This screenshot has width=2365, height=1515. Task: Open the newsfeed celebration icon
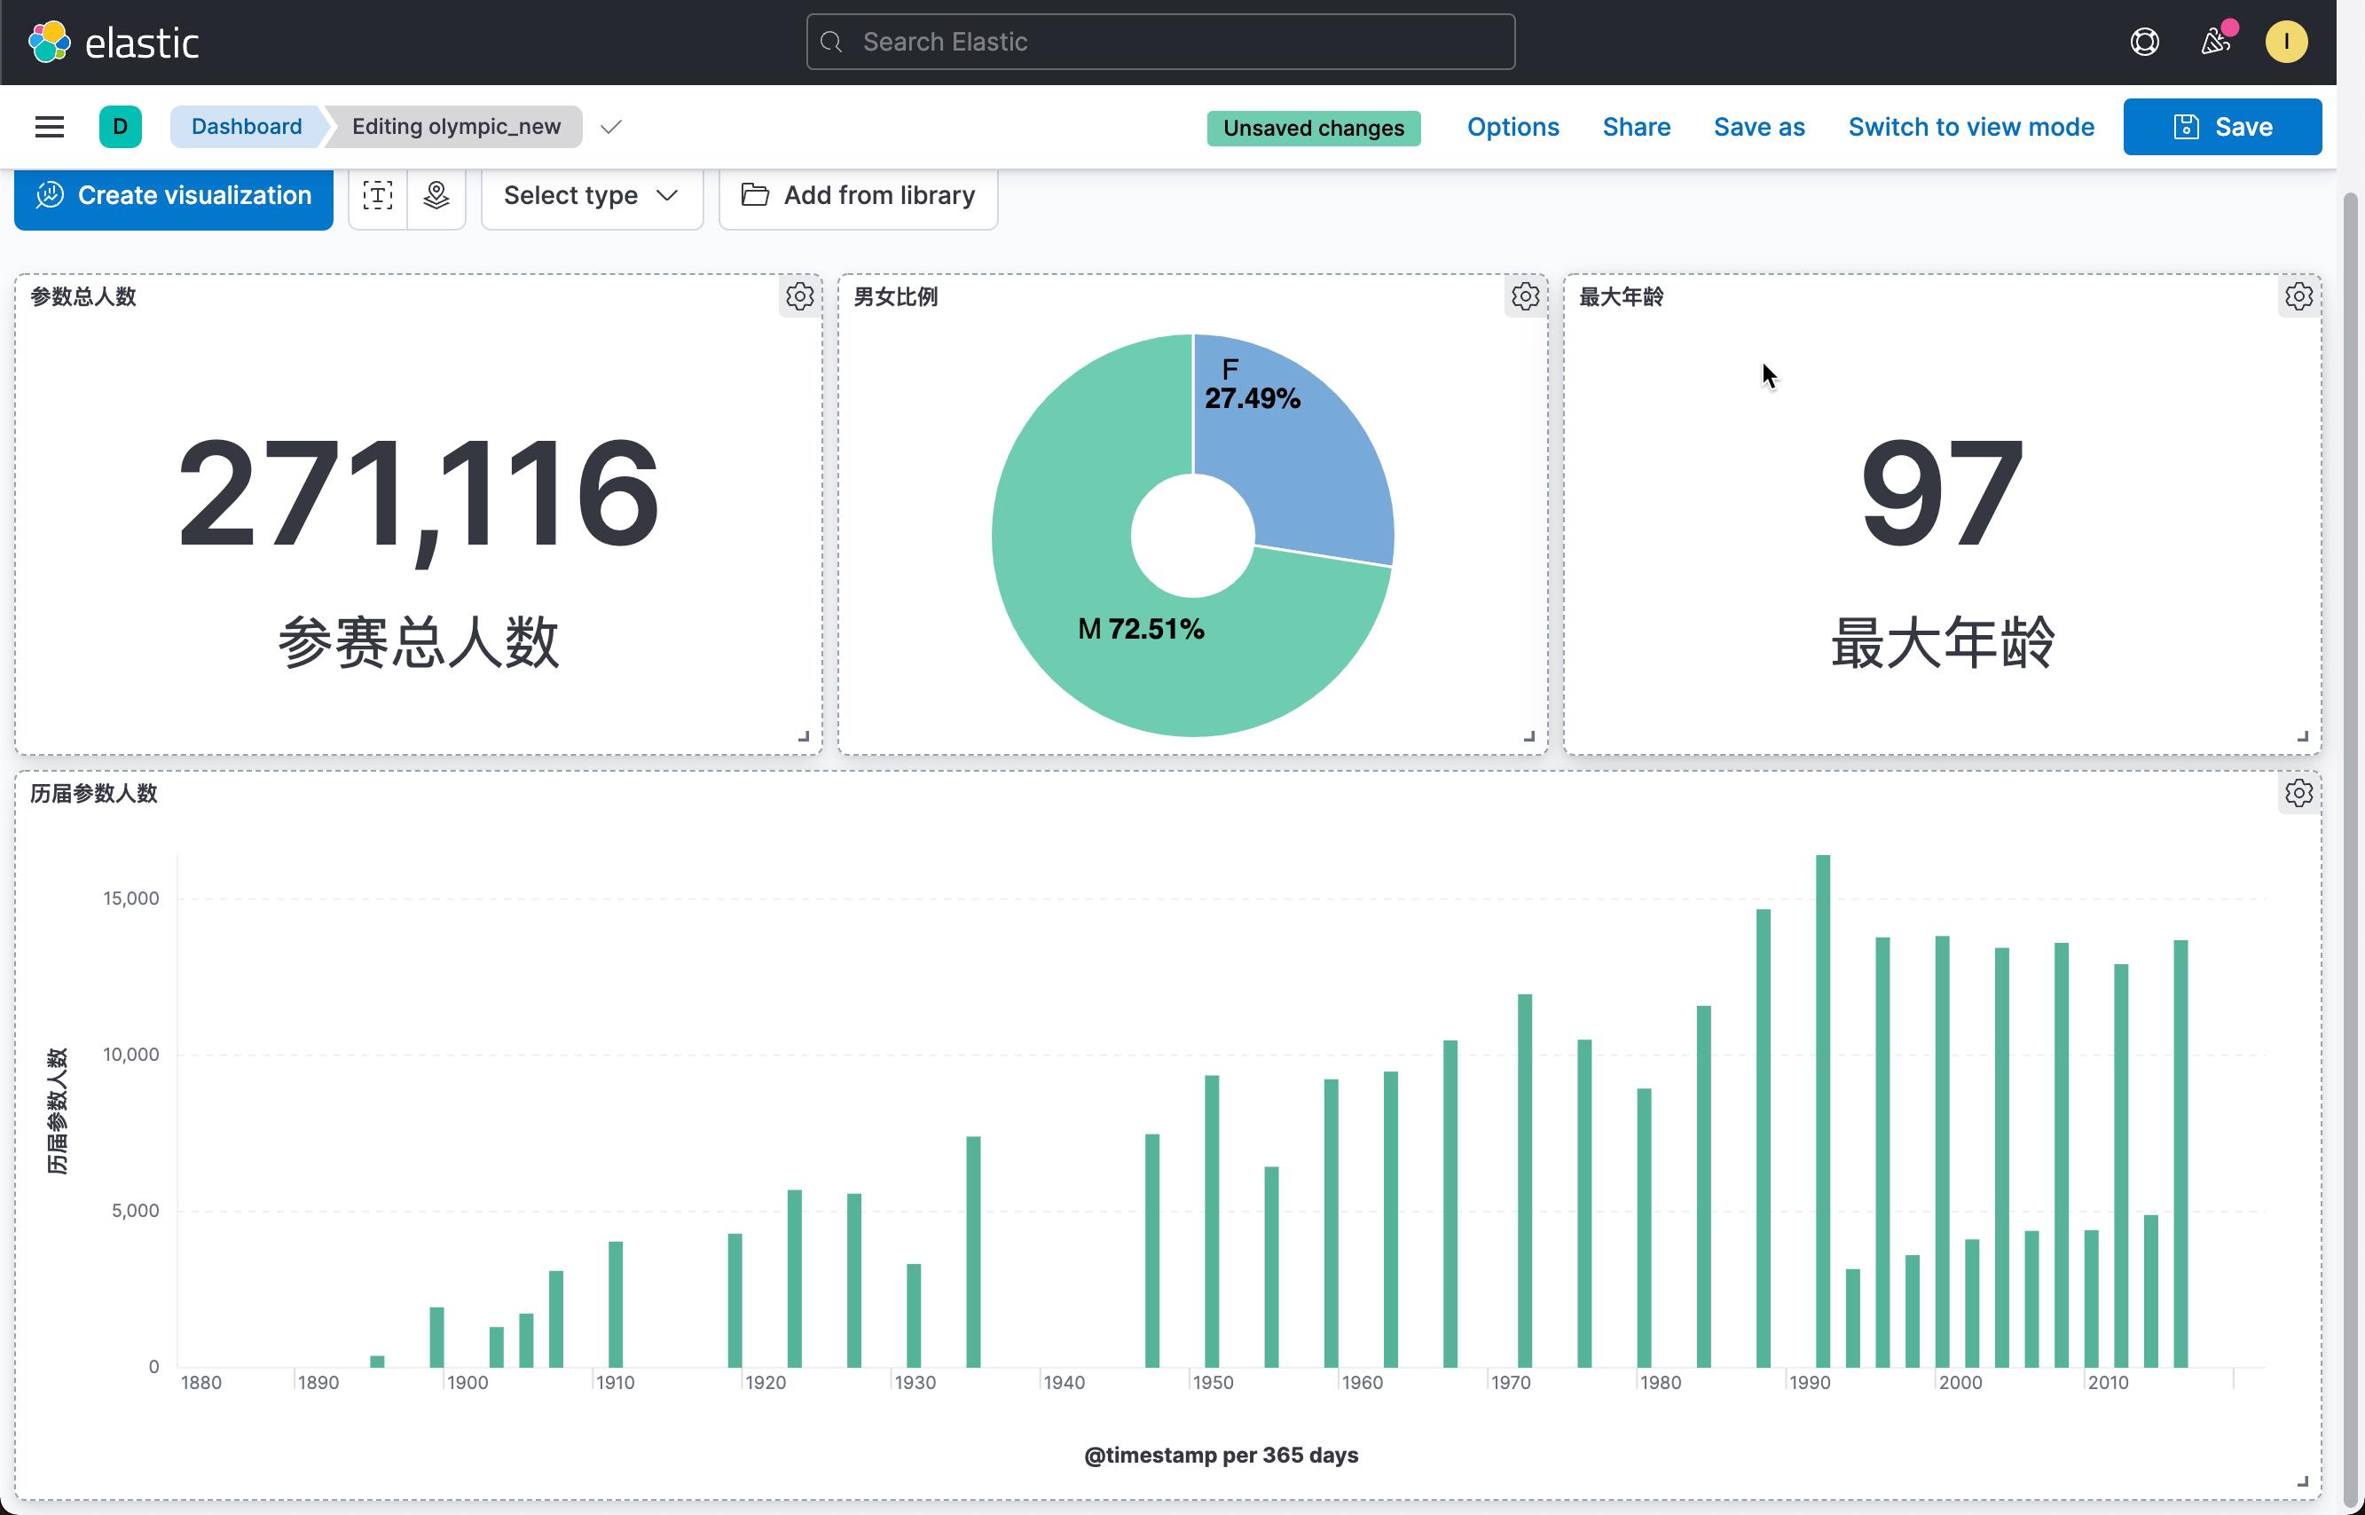(x=2215, y=42)
